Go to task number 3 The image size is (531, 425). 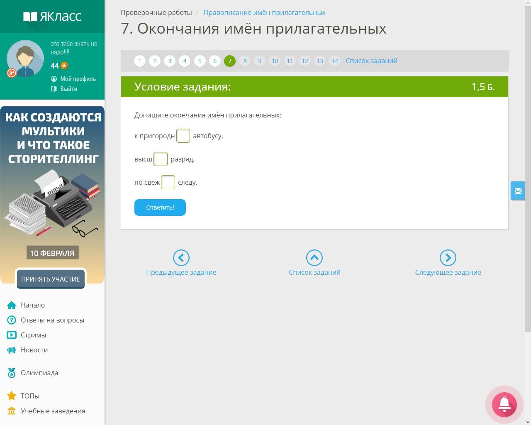pos(170,61)
